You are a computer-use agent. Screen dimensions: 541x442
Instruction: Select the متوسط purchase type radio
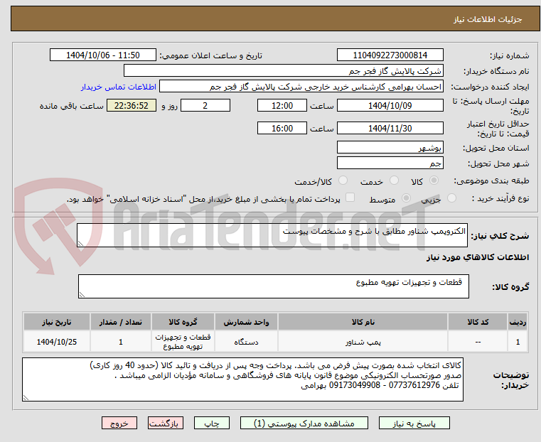tap(406, 198)
